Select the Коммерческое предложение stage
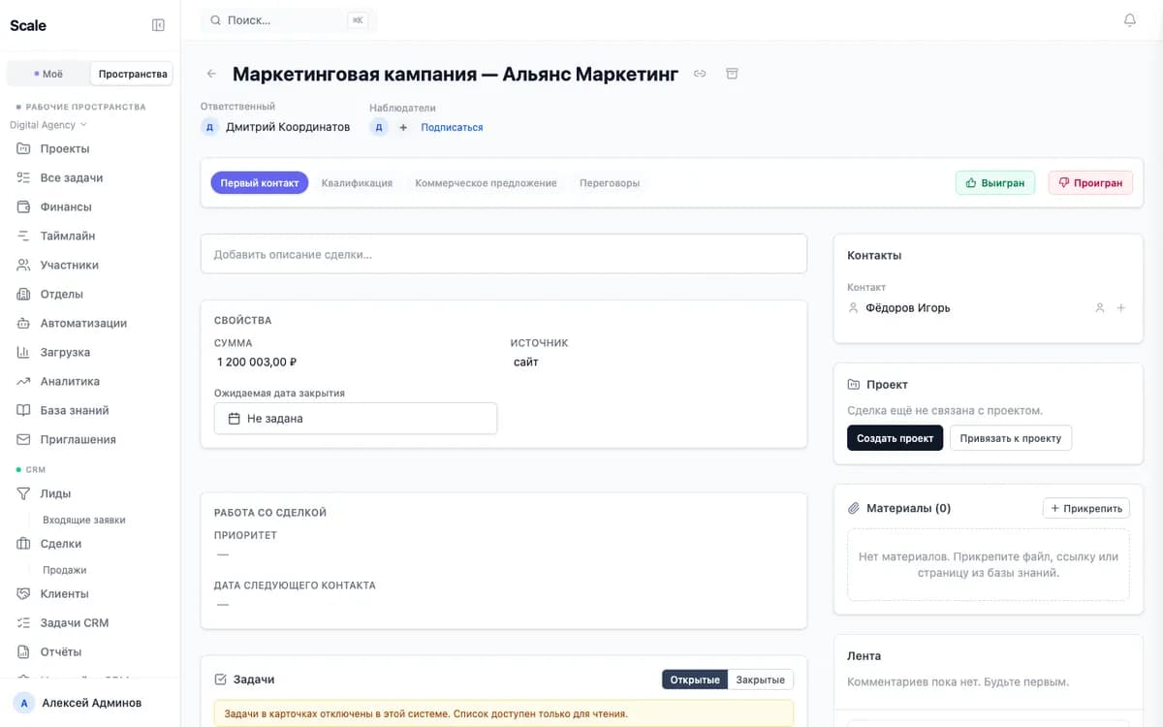Screen dimensions: 1163x727 pyautogui.click(x=486, y=183)
